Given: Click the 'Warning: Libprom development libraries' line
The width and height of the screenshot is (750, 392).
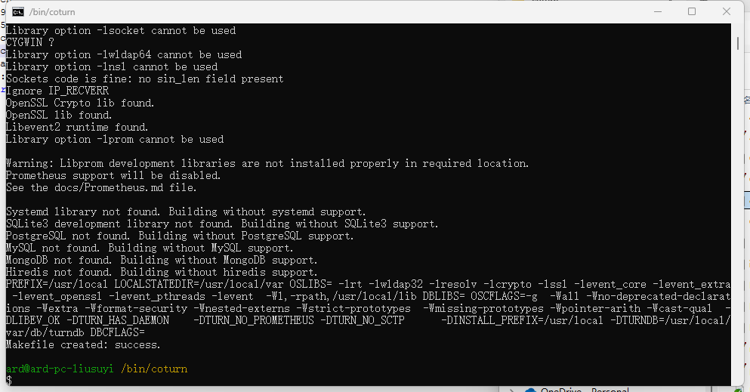Looking at the screenshot, I should 267,163.
